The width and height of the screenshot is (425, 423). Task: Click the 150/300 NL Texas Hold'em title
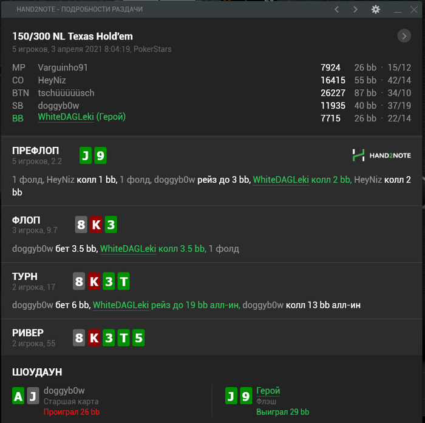[73, 36]
